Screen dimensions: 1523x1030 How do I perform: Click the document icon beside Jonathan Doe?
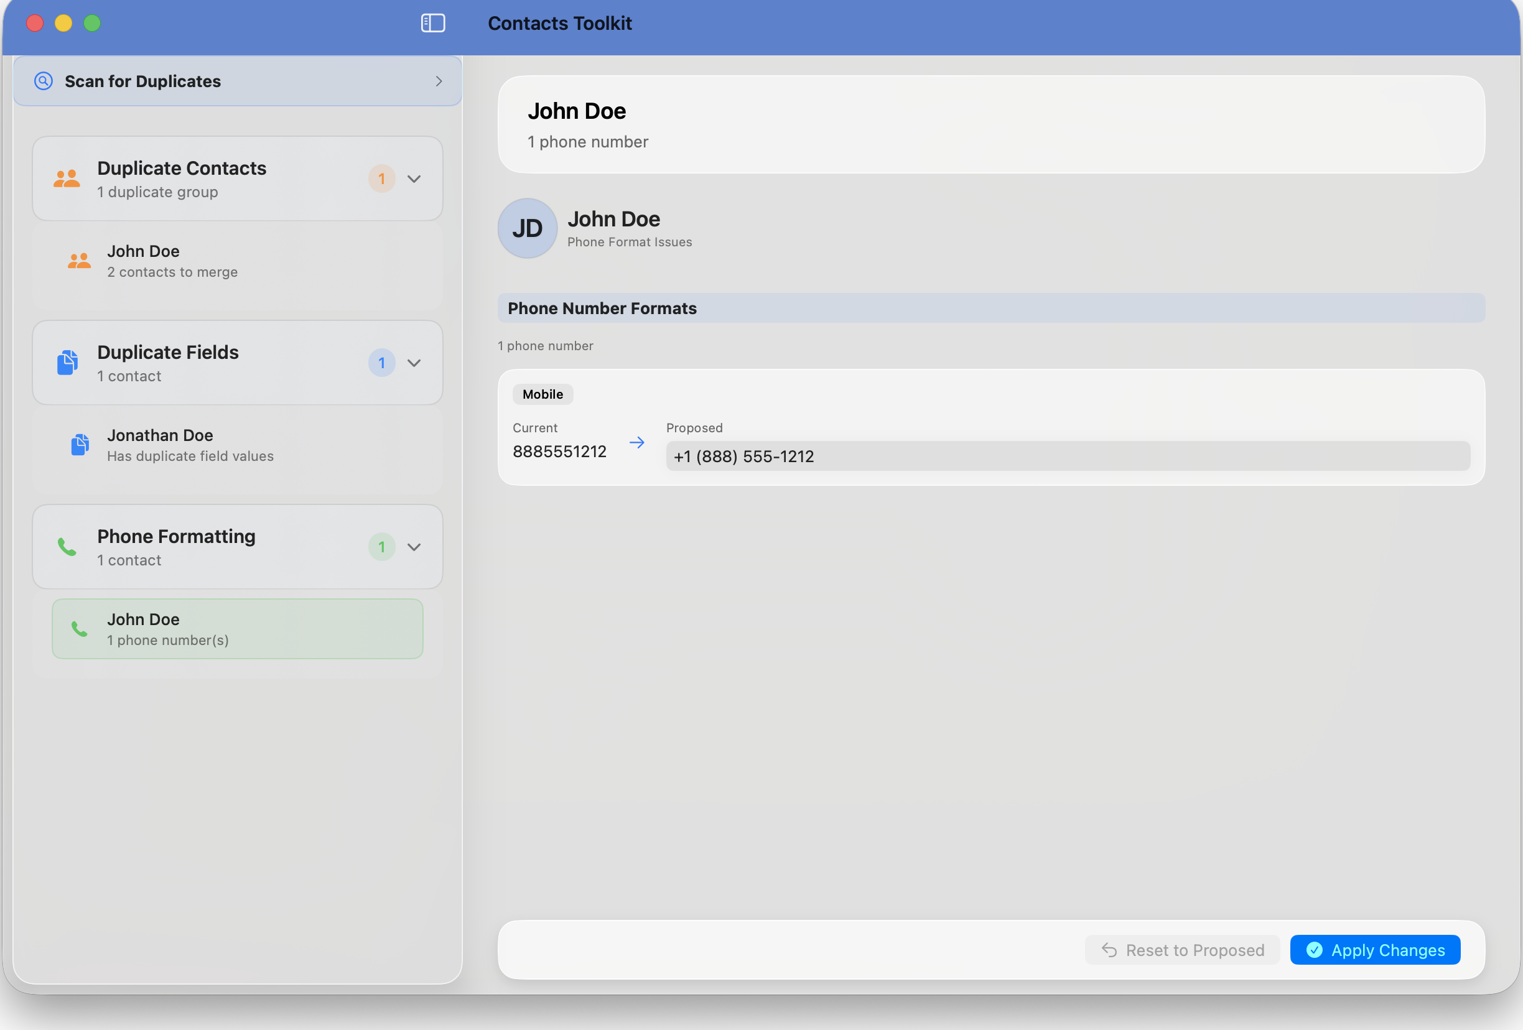(x=79, y=444)
